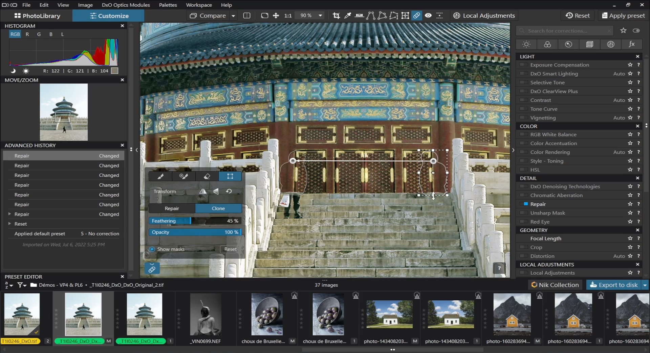Flip the mask horizontally

pos(203,191)
